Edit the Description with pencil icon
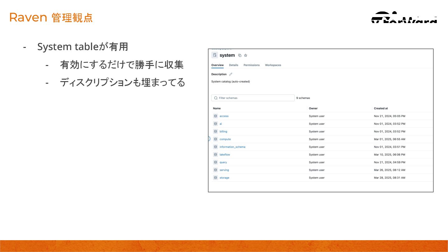Screen dimensions: 448x252 click(x=231, y=74)
